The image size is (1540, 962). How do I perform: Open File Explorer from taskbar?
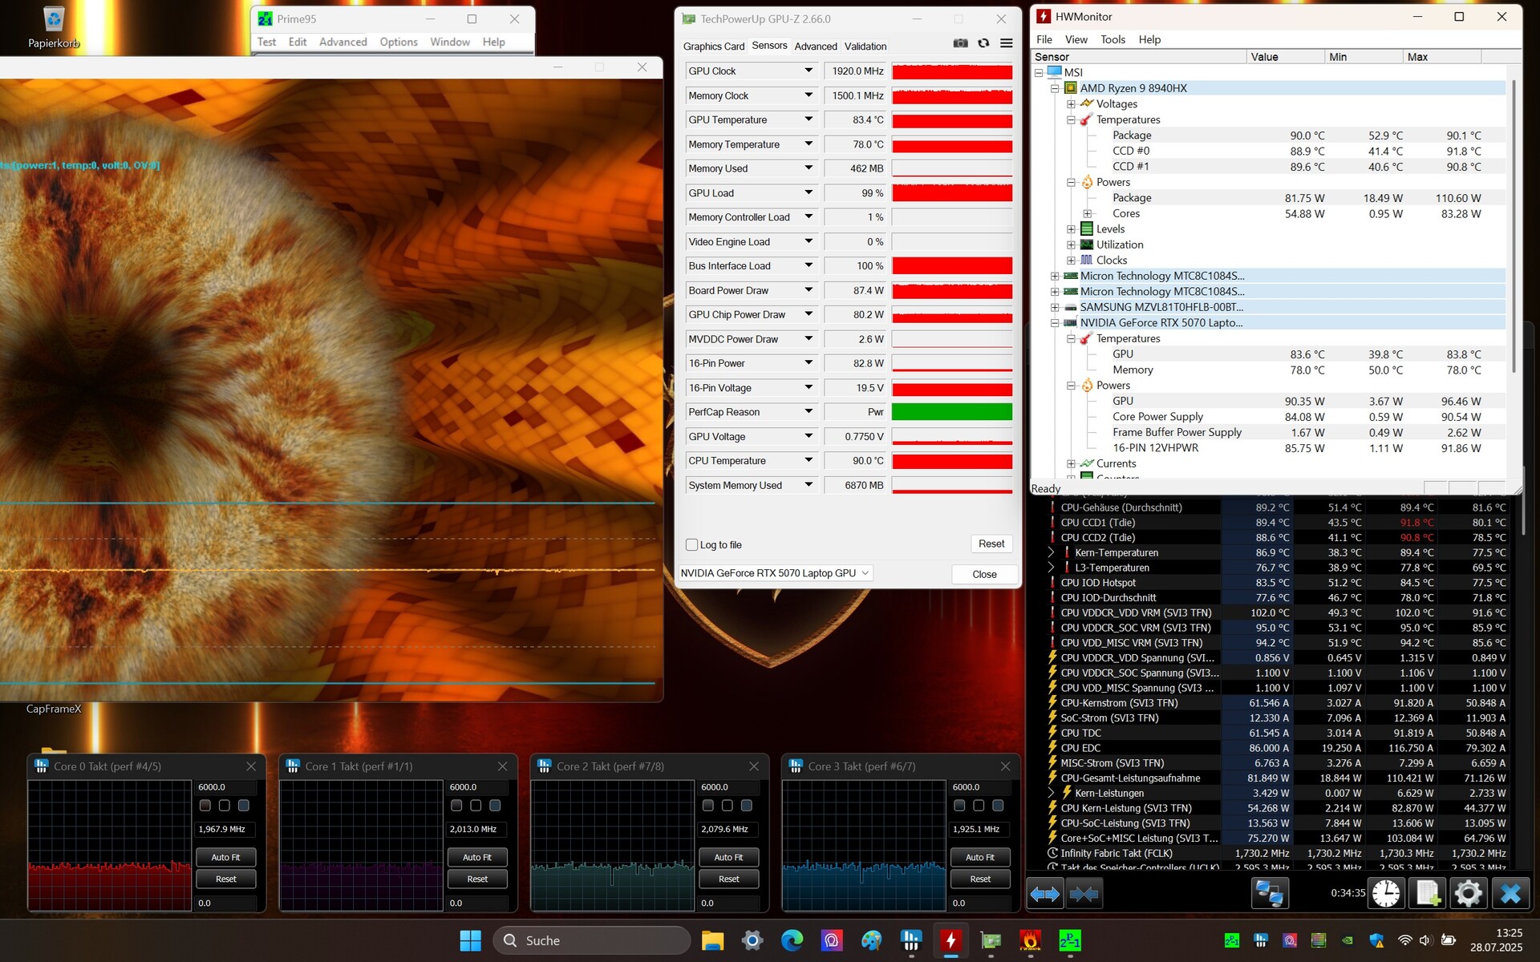click(x=712, y=940)
